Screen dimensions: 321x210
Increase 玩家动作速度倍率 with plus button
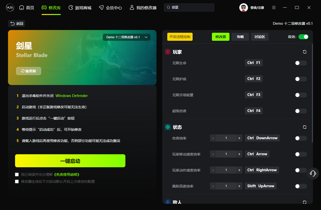[x=239, y=170]
